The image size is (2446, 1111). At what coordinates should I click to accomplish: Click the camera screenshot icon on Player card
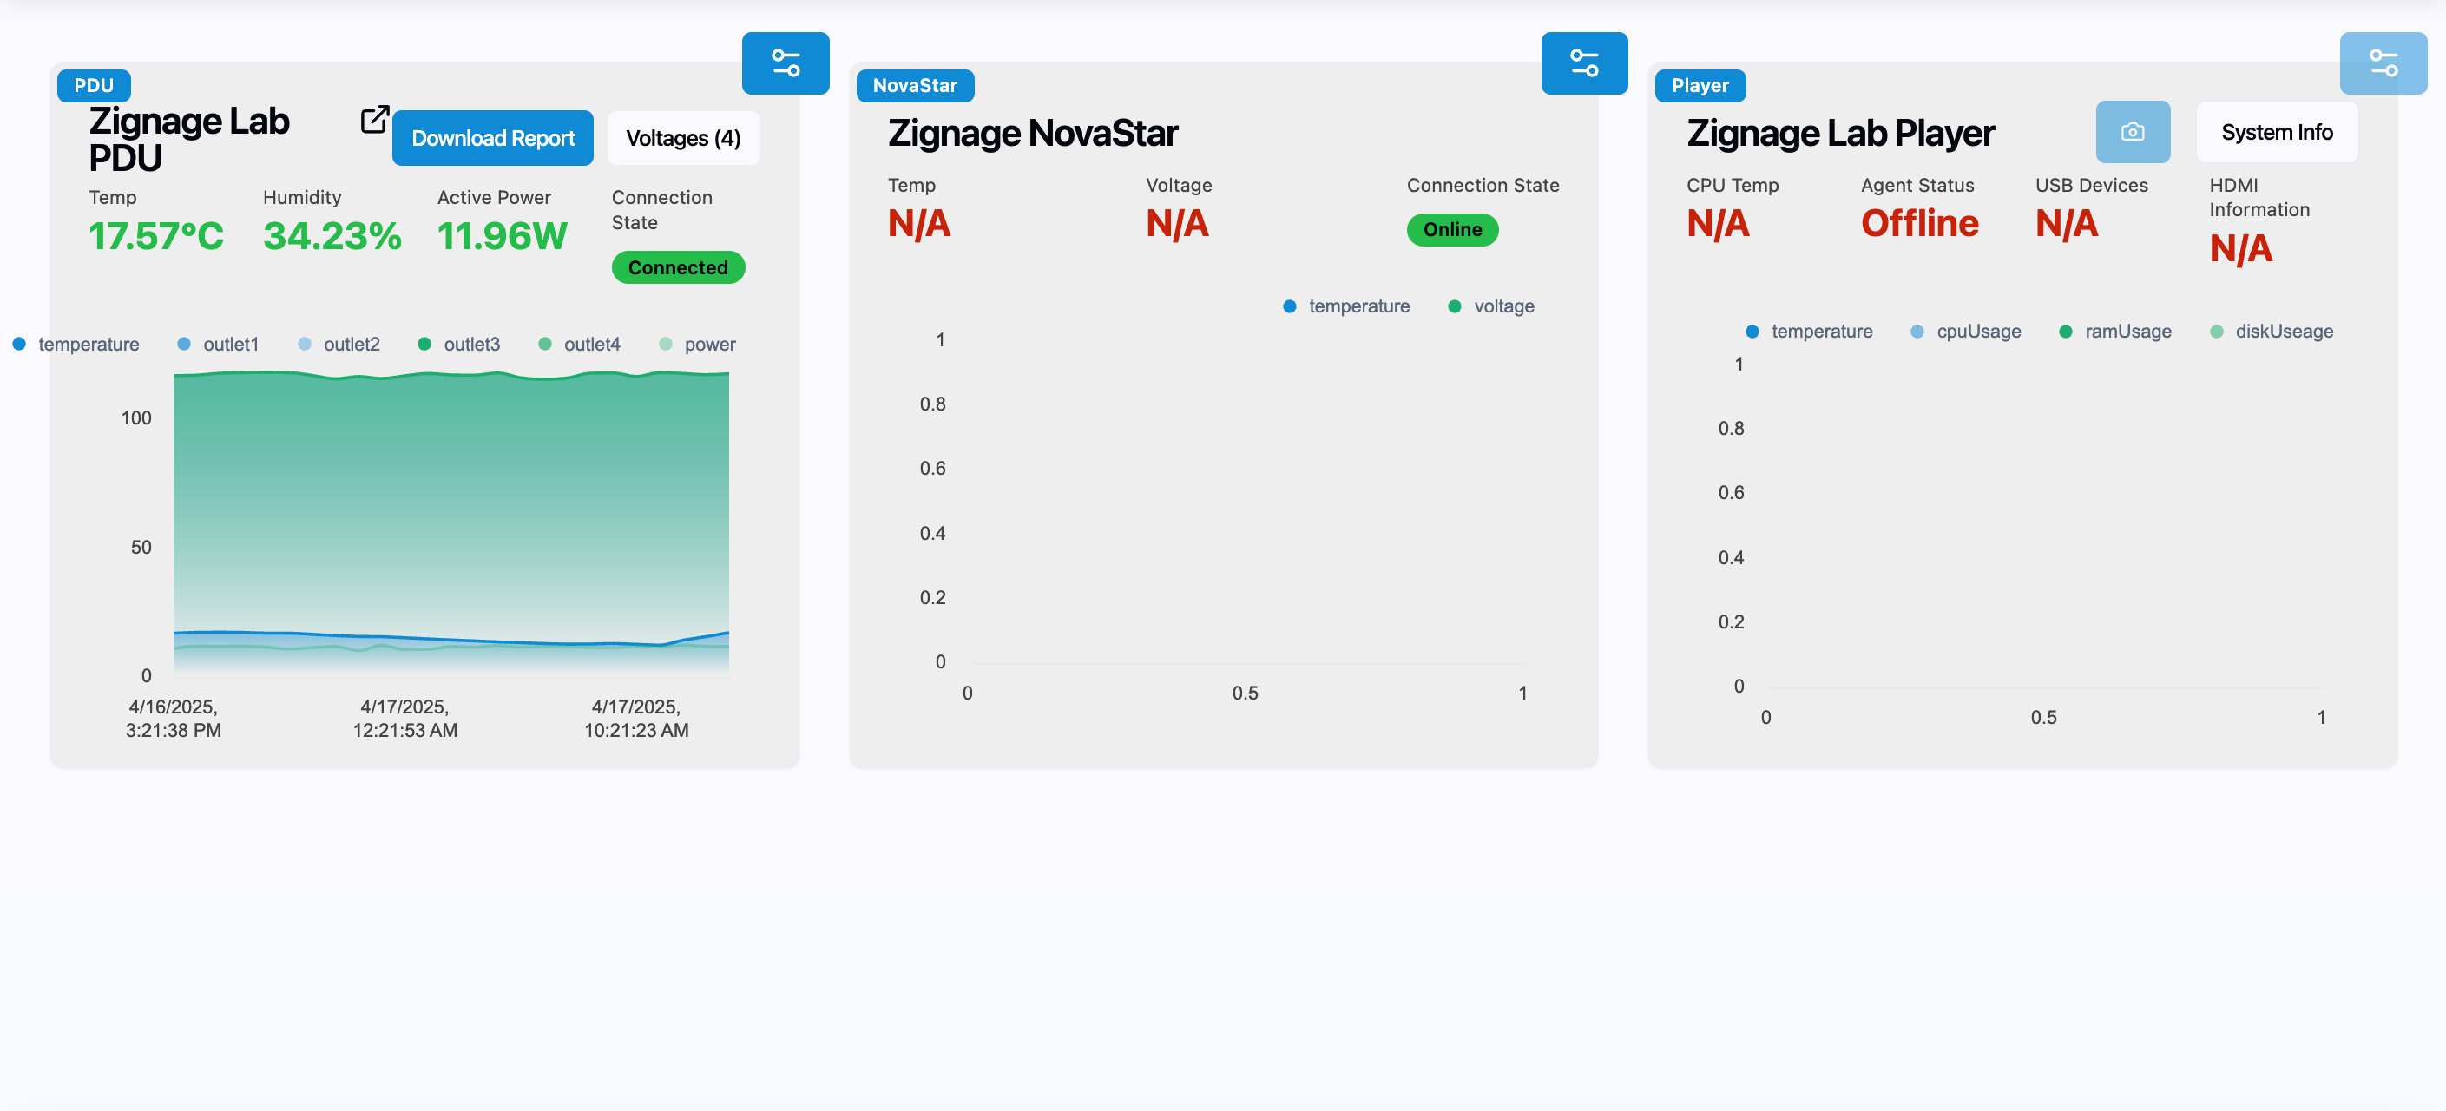pos(2133,132)
